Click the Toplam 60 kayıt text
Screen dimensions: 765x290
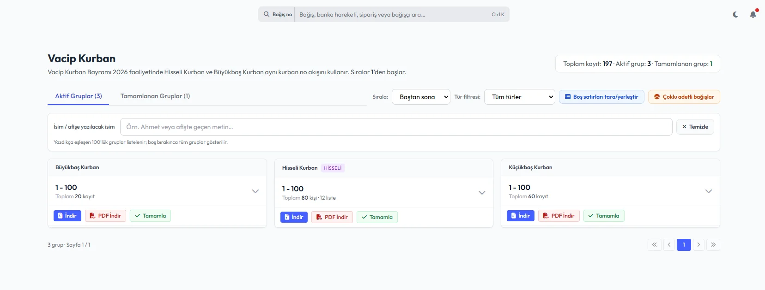click(x=528, y=196)
